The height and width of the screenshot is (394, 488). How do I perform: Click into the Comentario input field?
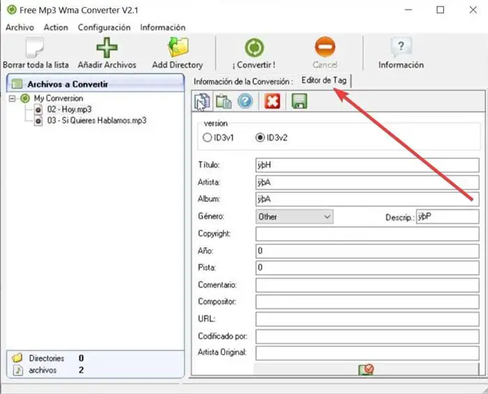(367, 285)
